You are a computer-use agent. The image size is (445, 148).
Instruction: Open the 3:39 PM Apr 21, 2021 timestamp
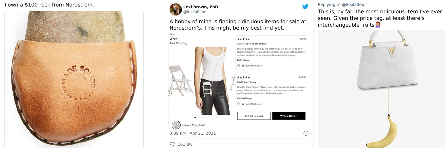click(193, 133)
